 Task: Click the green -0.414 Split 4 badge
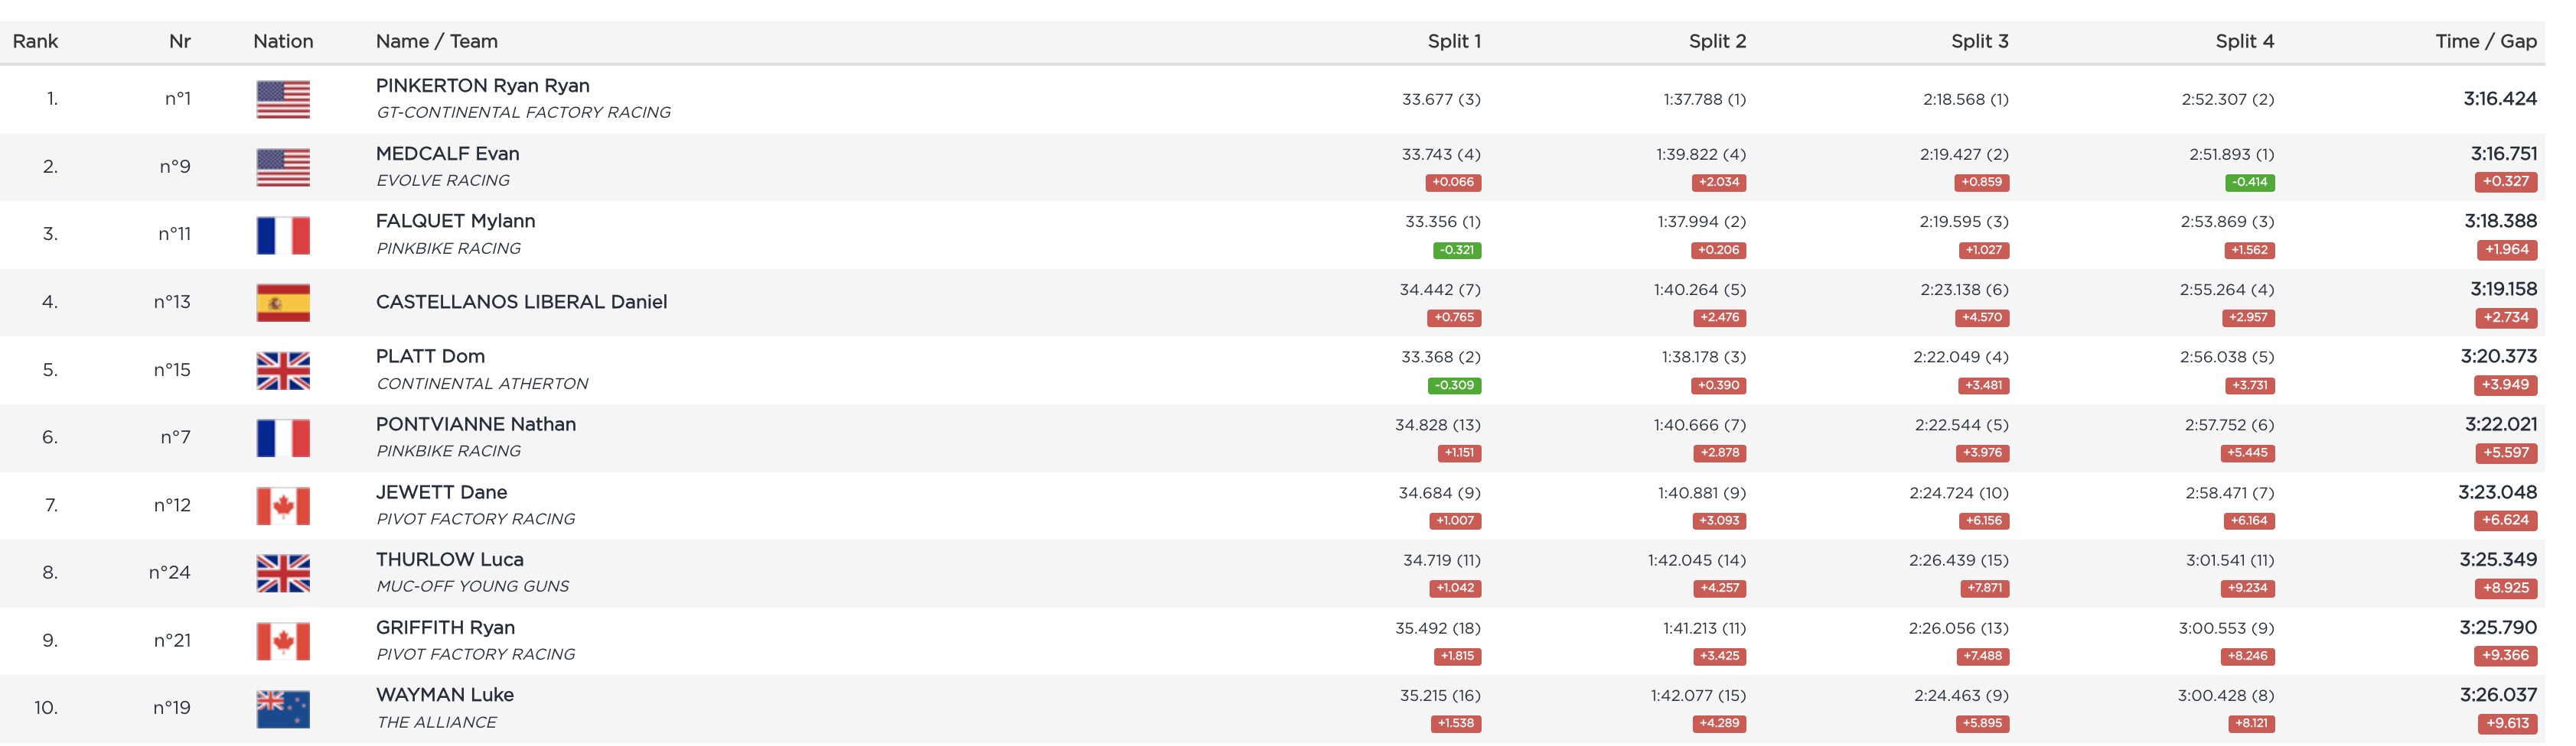coord(2250,182)
